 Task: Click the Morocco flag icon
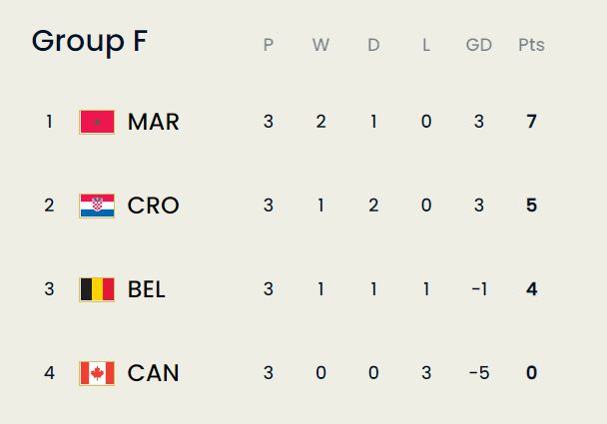[x=97, y=122]
